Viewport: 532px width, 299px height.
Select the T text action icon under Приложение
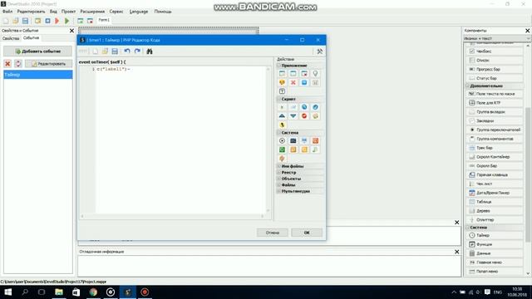(282, 91)
